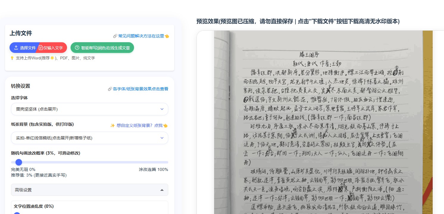This screenshot has width=444, height=214.
Task: Click the 转换设置 heading
Action: coord(21,86)
